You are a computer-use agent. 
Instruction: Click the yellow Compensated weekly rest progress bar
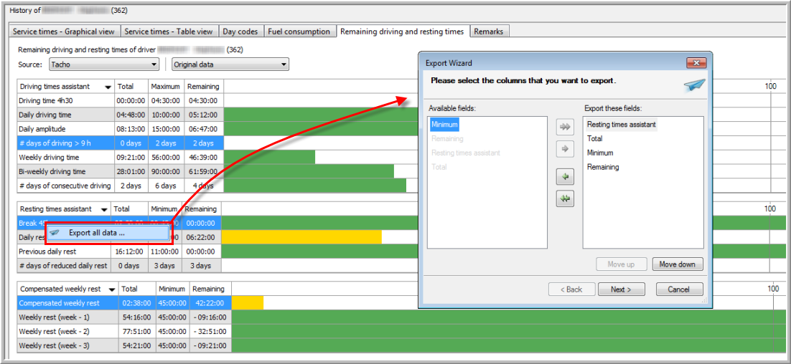[x=248, y=303]
